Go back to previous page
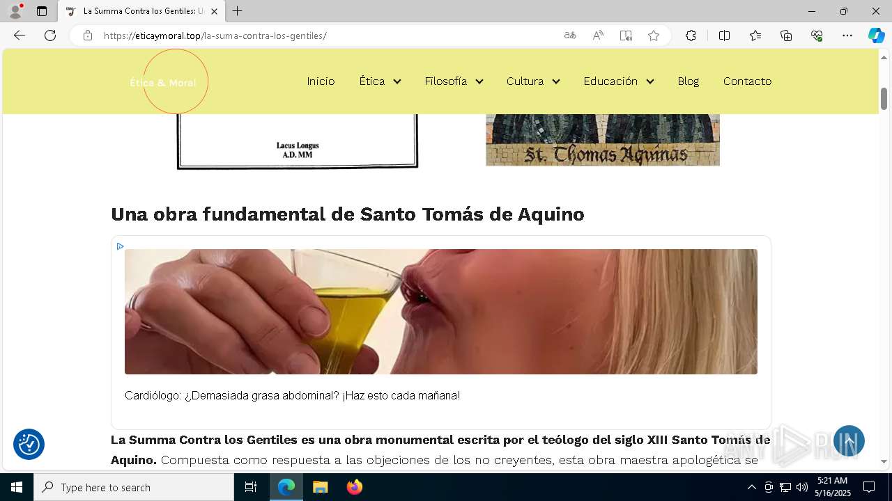892x501 pixels. (20, 35)
